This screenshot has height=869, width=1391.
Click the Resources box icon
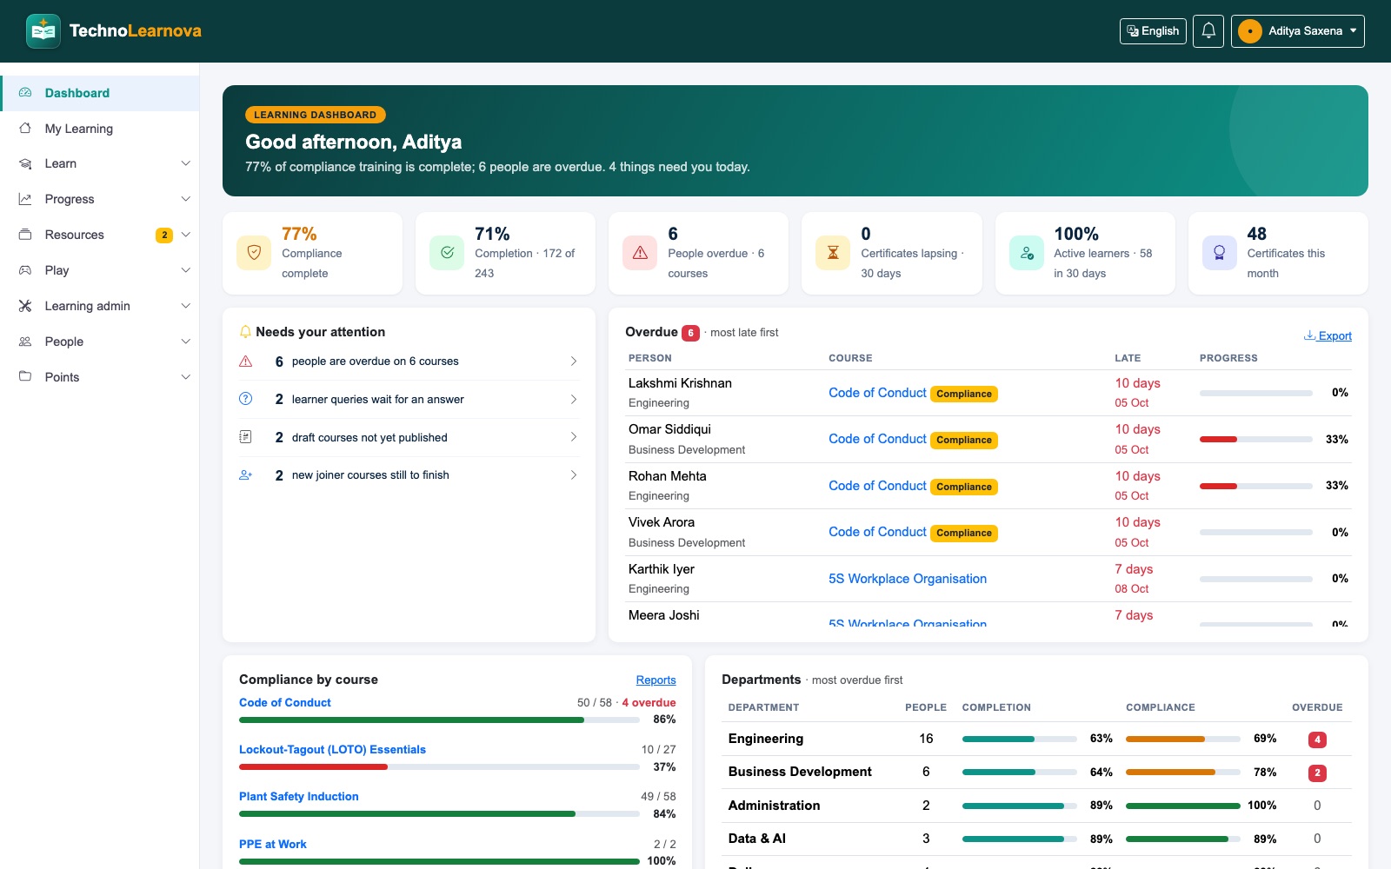point(25,235)
